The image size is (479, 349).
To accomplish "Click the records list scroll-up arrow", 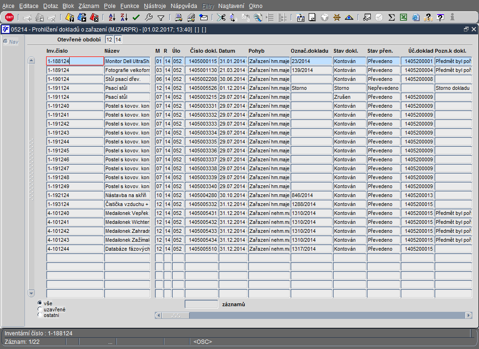I will (x=31, y=60).
